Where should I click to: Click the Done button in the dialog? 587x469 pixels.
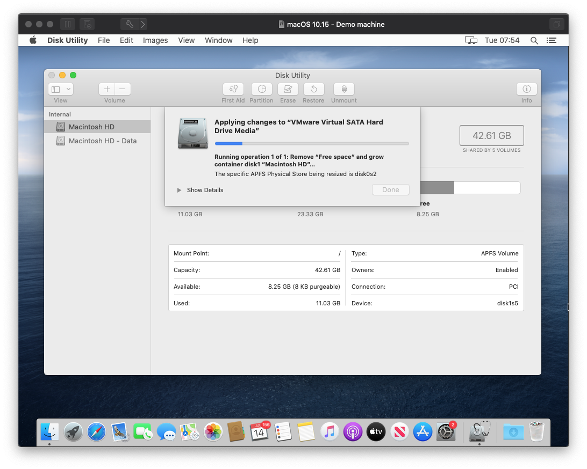[x=390, y=190]
